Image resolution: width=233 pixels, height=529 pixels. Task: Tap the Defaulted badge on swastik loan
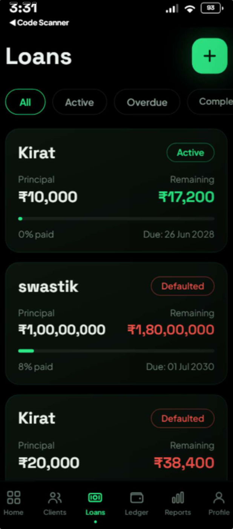point(182,286)
